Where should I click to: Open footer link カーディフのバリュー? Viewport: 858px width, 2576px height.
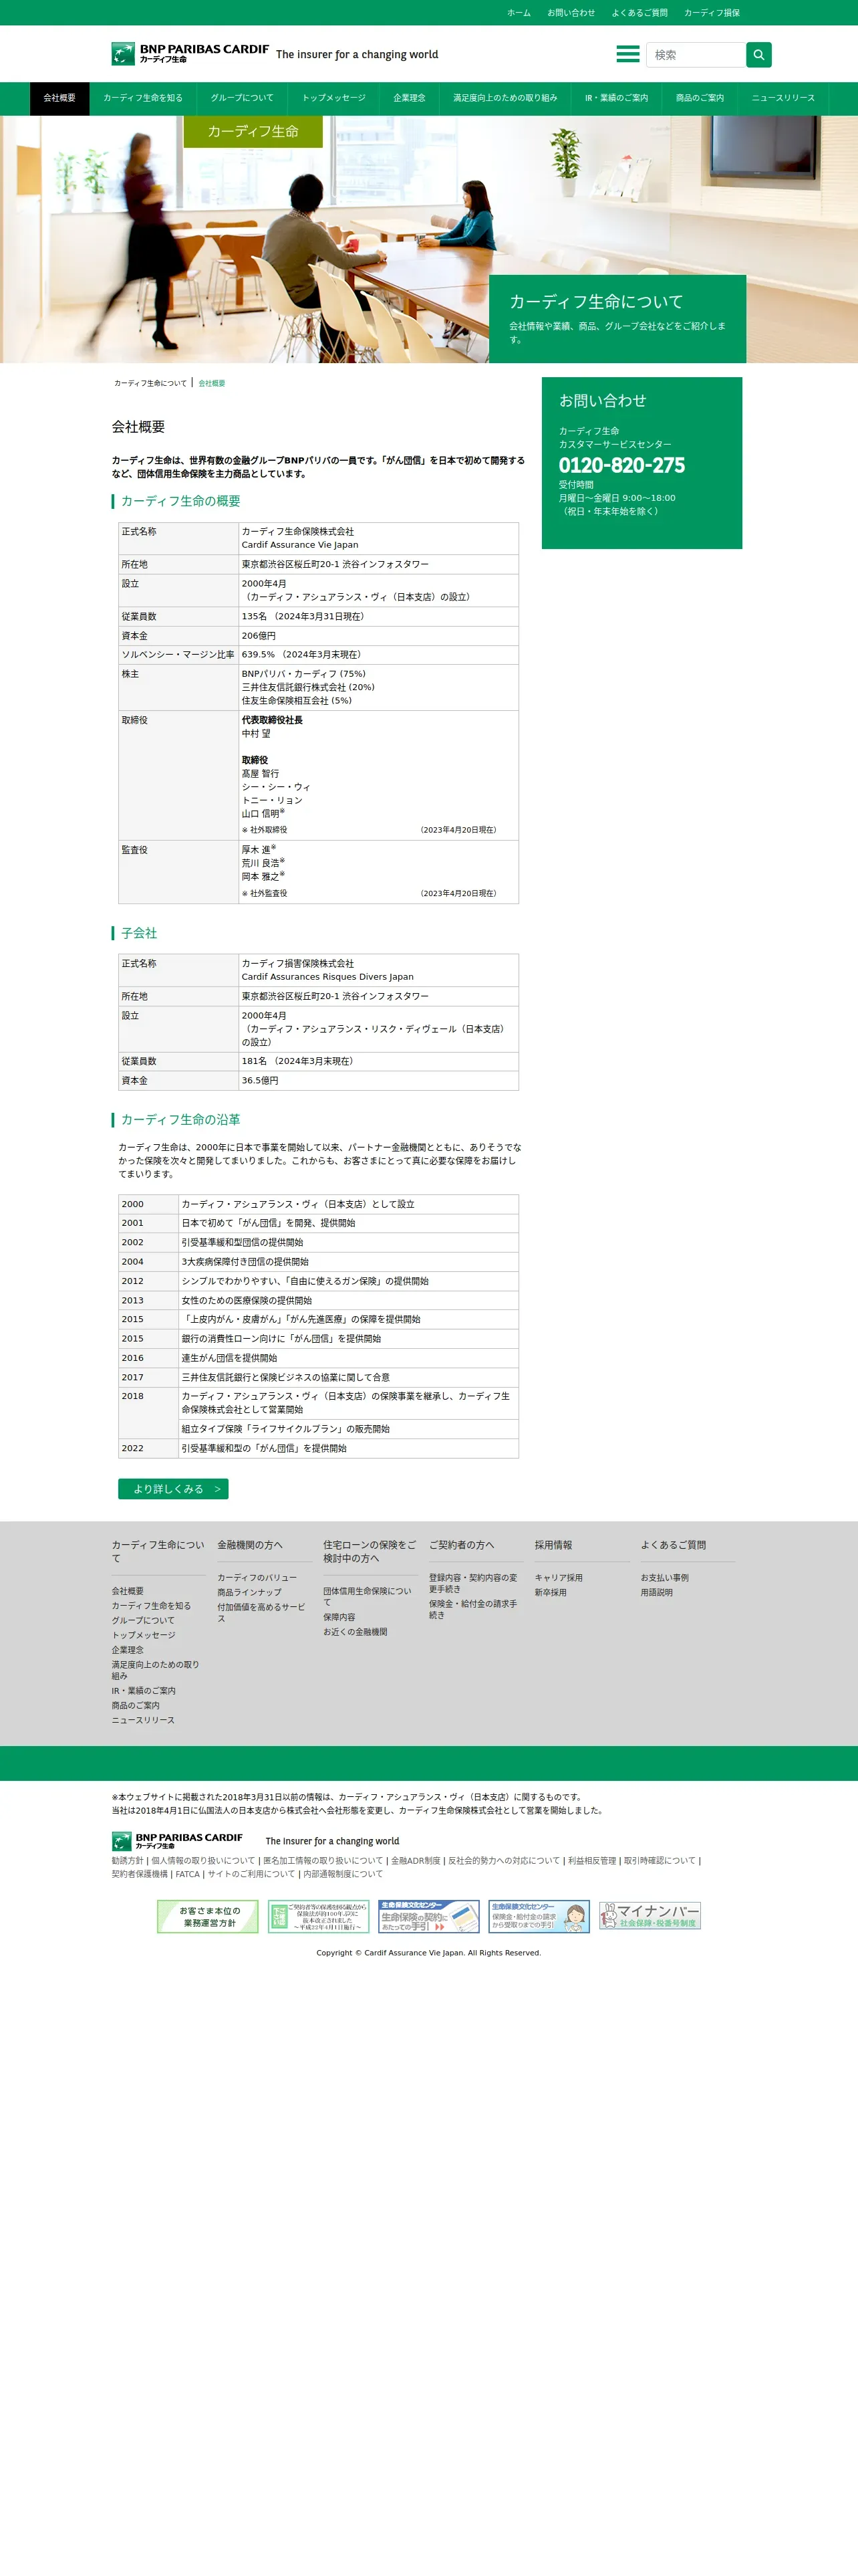click(x=257, y=1578)
